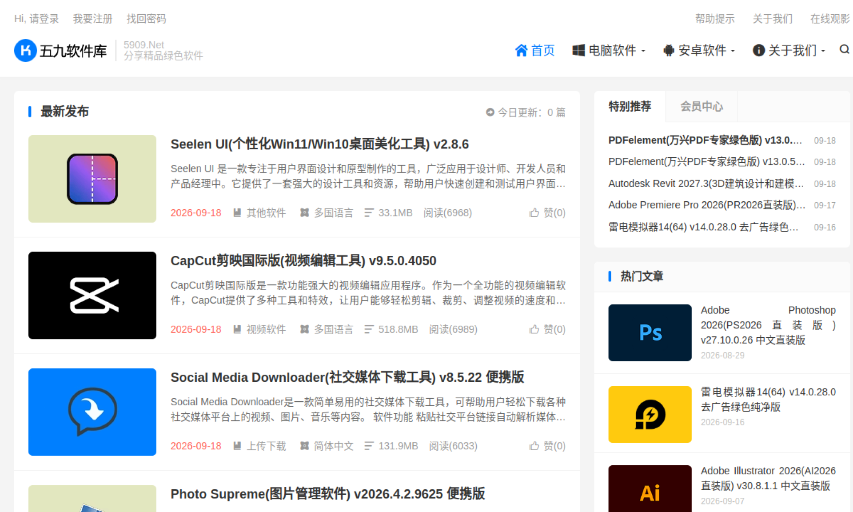Open the CapCut black thumbnail
The width and height of the screenshot is (853, 512).
(x=92, y=296)
